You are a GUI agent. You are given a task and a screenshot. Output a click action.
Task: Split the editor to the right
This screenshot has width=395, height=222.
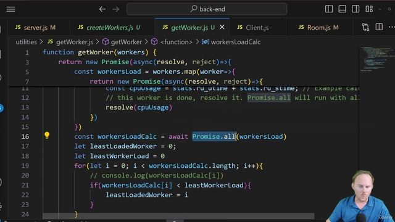pos(379,27)
